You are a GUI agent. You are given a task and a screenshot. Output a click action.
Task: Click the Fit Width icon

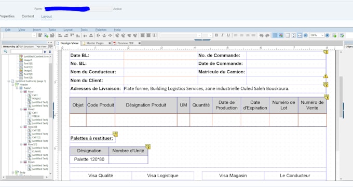pos(300,35)
